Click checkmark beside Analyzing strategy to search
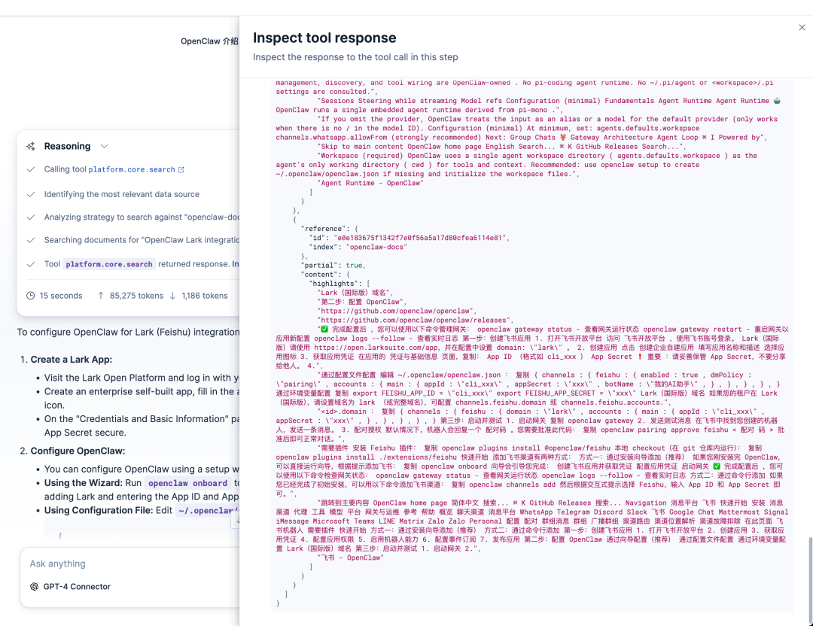Image resolution: width=813 pixels, height=626 pixels. [x=31, y=217]
